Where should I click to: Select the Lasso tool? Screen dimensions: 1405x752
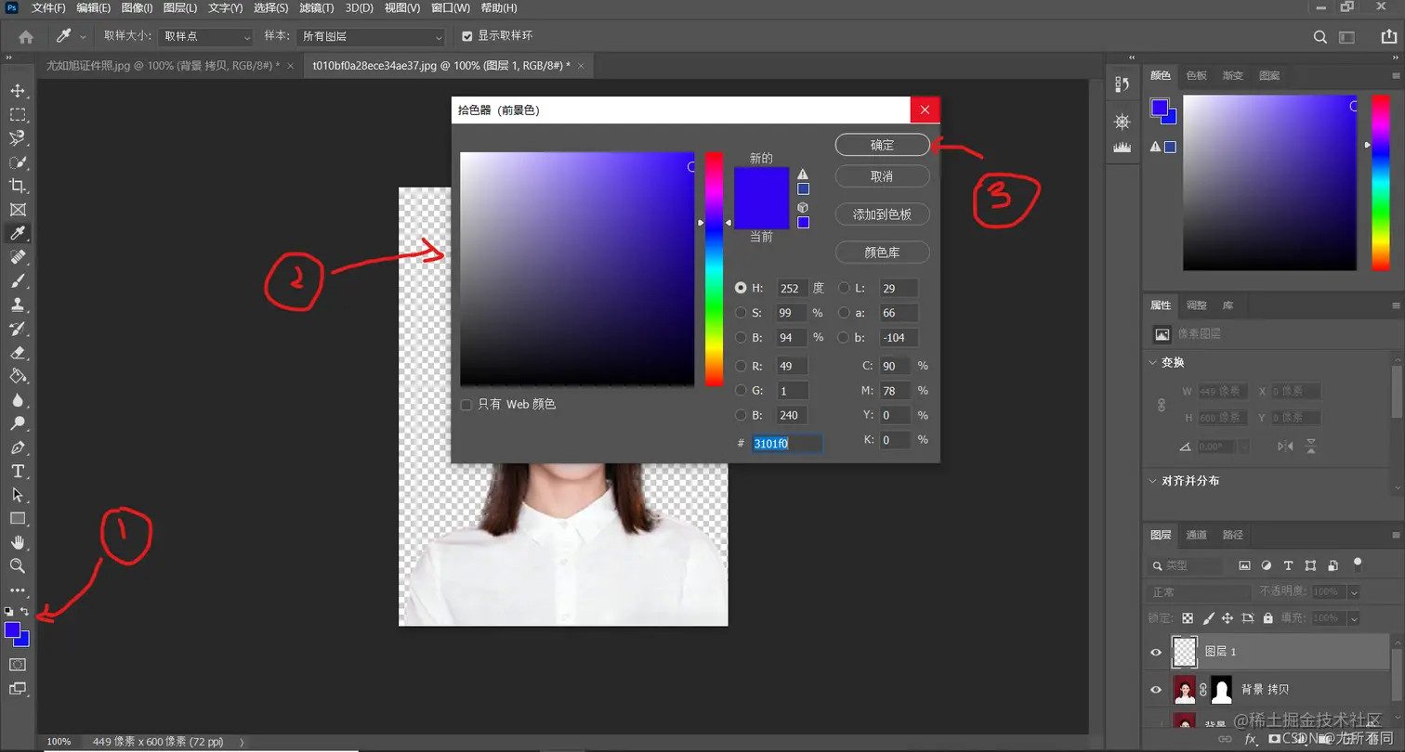[18, 138]
